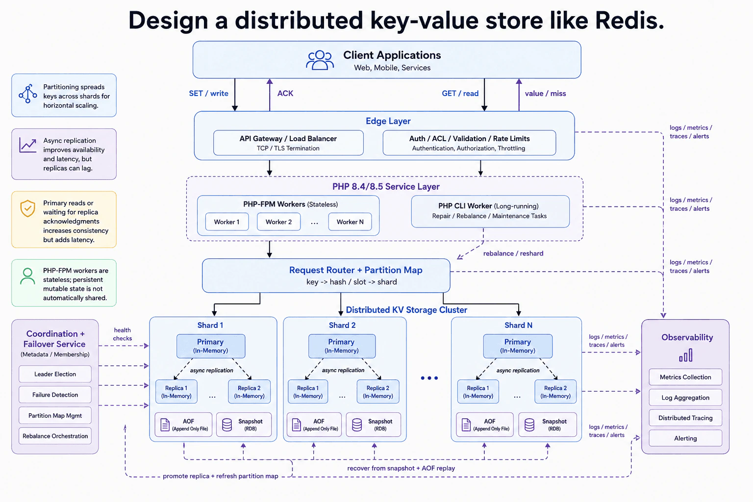Viewport: 753px width, 502px height.
Task: Click the person icon beside PHP-FPM workers note
Action: [27, 276]
